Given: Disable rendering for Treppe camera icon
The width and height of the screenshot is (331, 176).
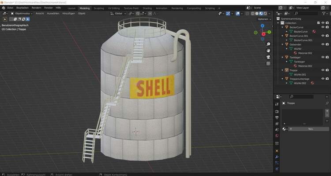Looking at the screenshot, I should (327, 70).
